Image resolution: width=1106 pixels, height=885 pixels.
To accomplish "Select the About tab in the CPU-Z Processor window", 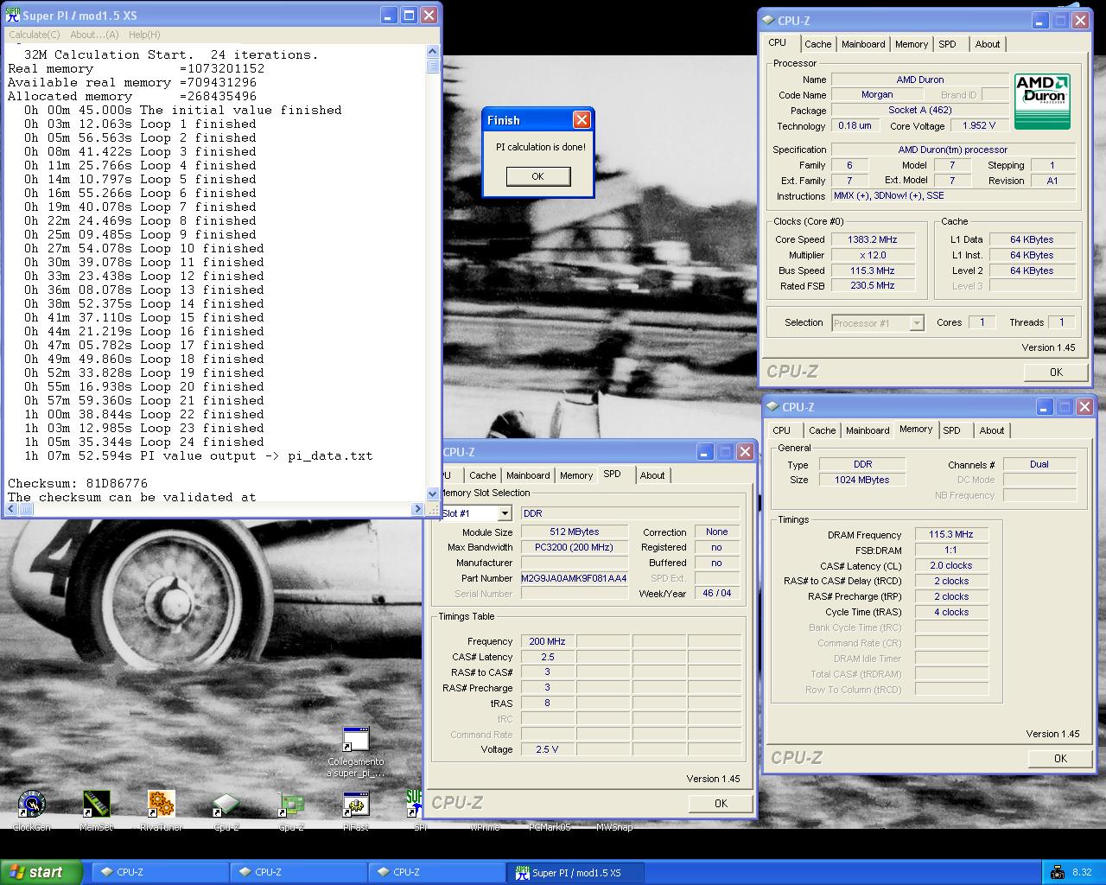I will coord(988,44).
